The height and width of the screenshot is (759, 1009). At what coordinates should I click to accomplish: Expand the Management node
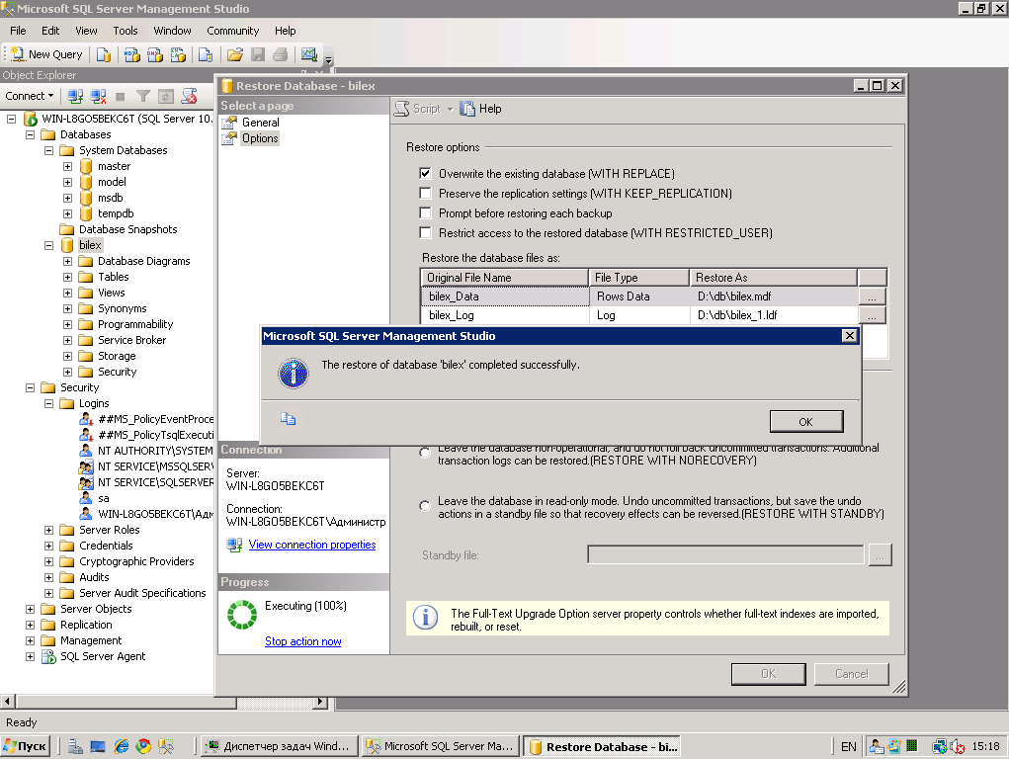coord(31,640)
